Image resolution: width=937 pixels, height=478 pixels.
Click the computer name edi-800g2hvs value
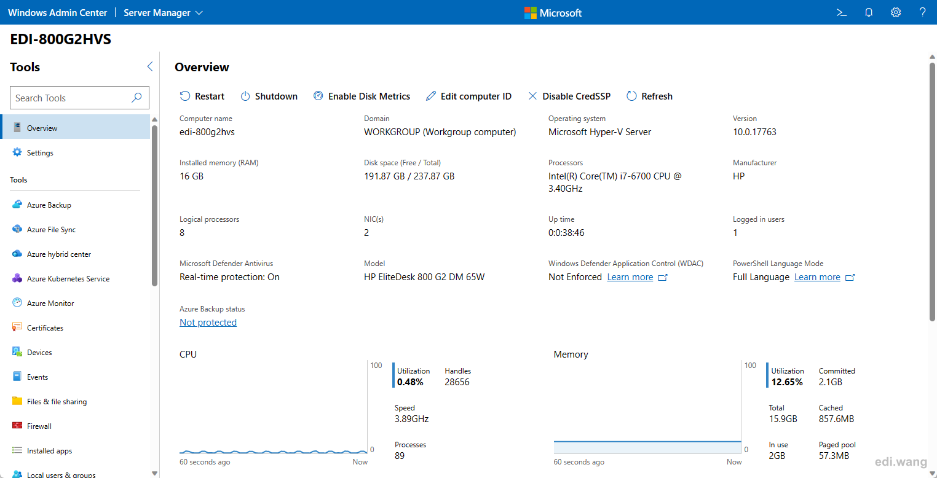[207, 132]
